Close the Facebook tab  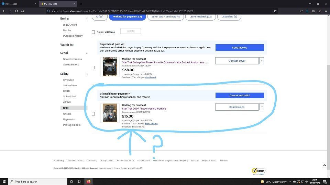coord(35,4)
